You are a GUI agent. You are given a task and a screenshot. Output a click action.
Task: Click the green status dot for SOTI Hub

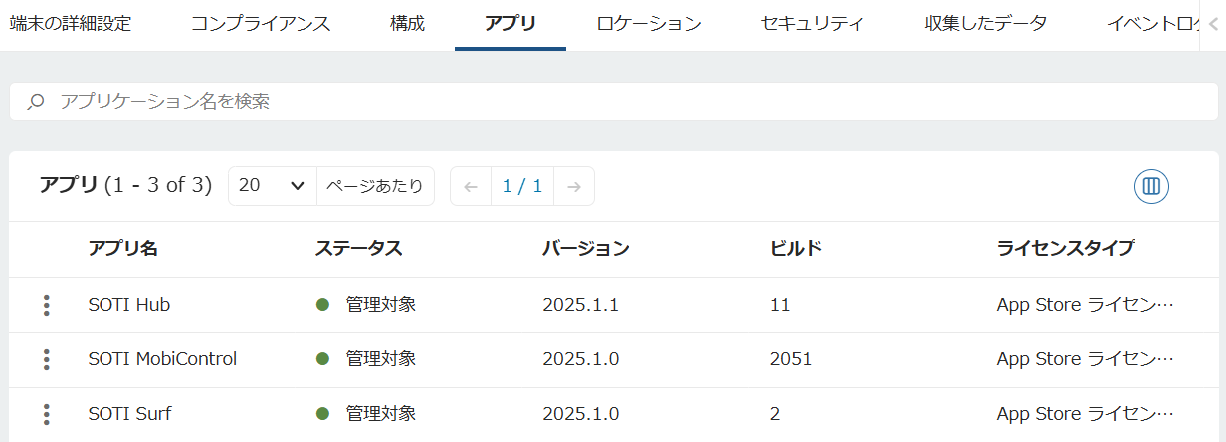click(322, 305)
